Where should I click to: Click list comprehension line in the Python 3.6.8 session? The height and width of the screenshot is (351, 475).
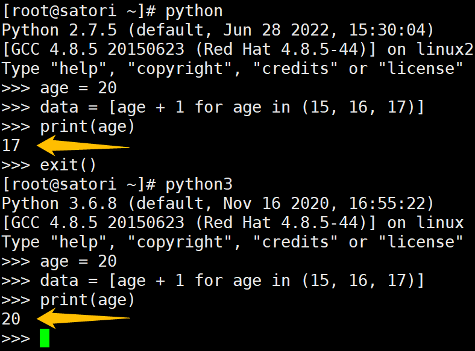(231, 281)
